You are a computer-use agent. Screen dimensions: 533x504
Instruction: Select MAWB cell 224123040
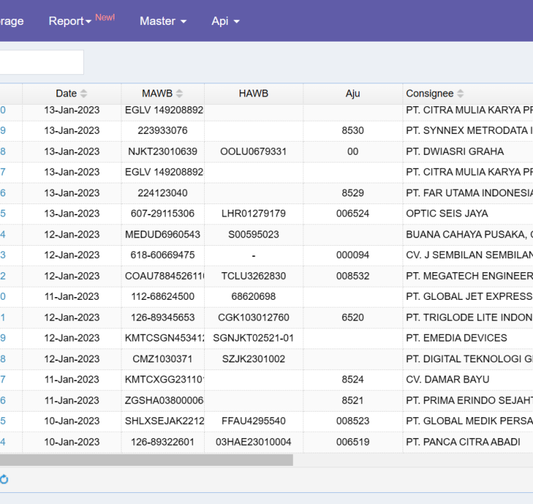162,193
